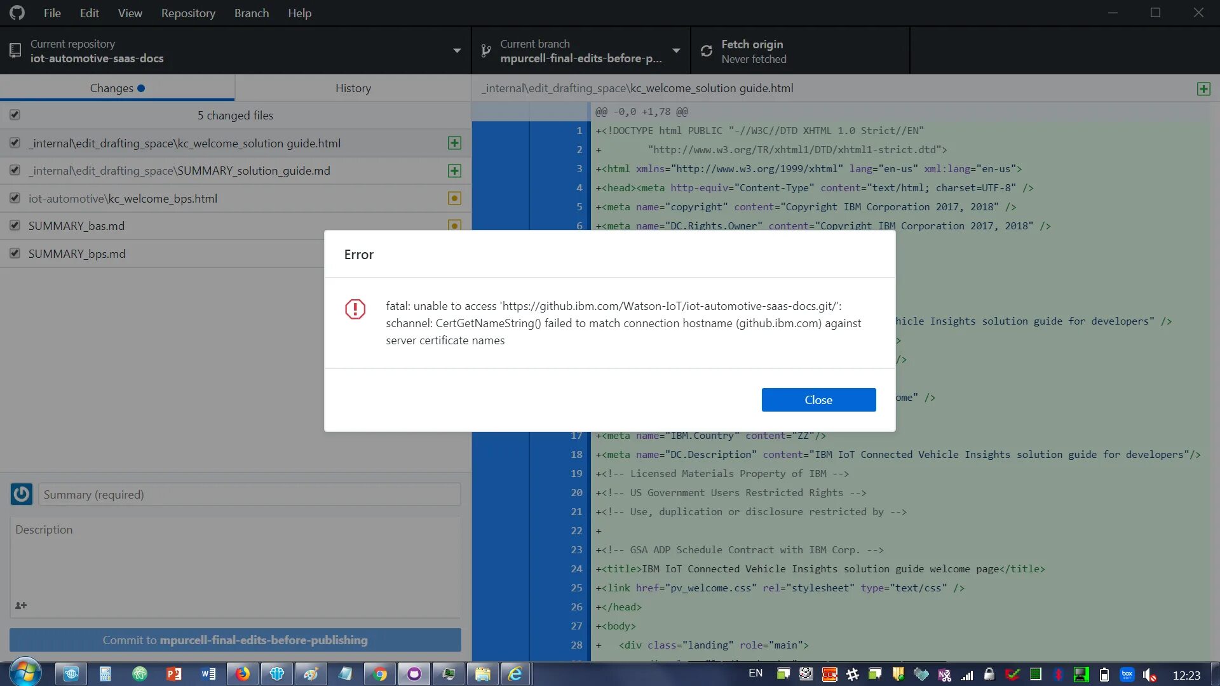
Task: Click the red error warning icon
Action: [x=355, y=309]
